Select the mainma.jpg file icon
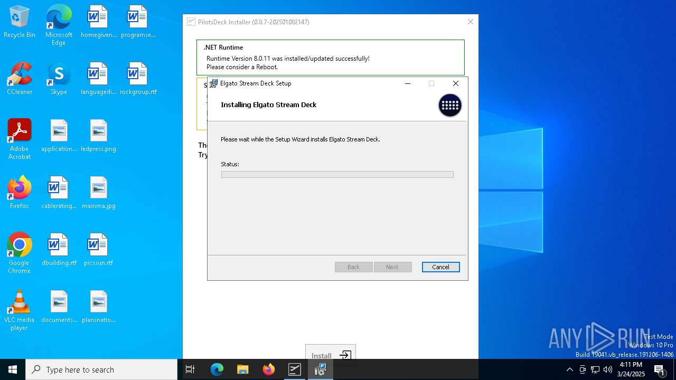This screenshot has height=380, width=676. pyautogui.click(x=98, y=193)
